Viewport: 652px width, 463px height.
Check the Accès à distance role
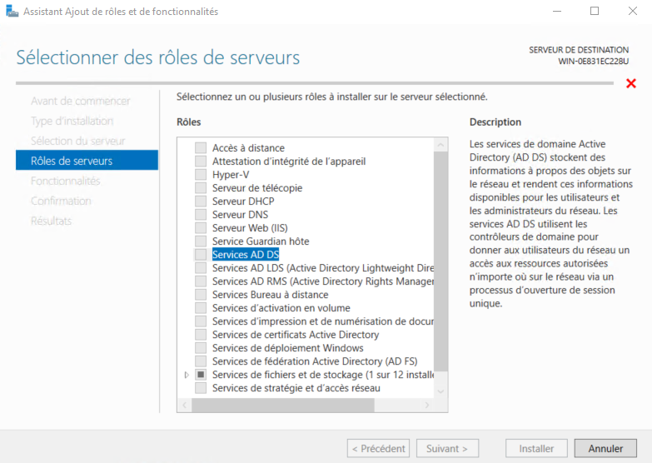click(x=201, y=147)
